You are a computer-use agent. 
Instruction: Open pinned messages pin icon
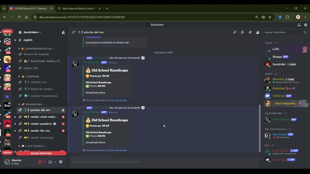coord(250,32)
